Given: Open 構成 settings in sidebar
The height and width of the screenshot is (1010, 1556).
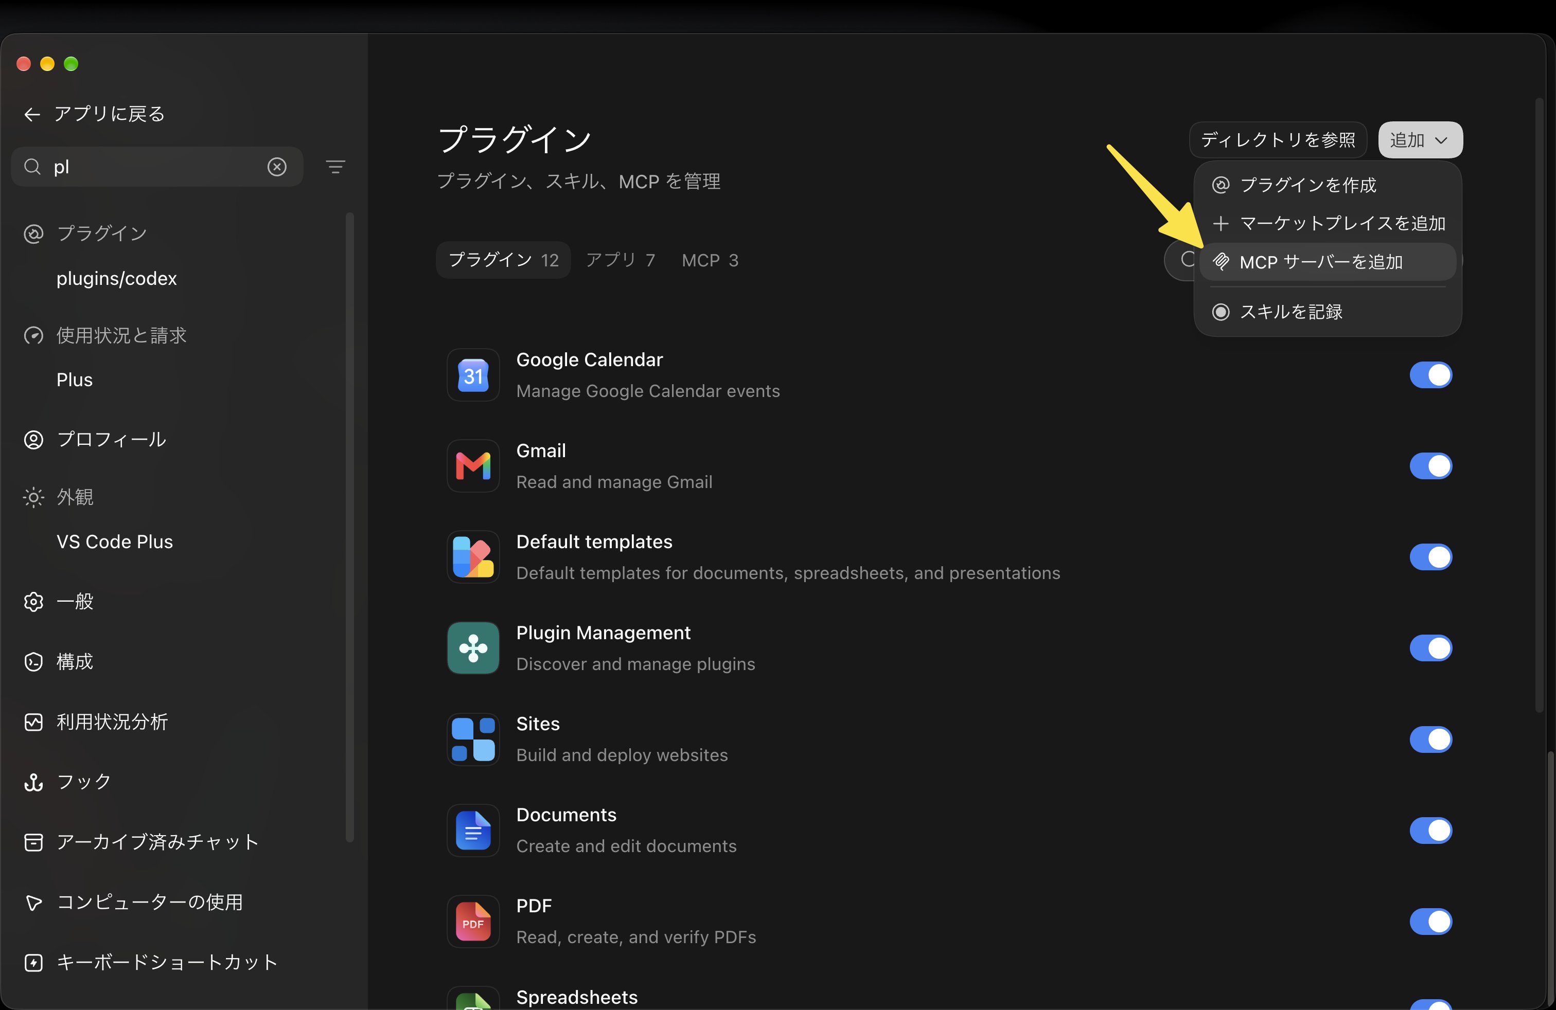Looking at the screenshot, I should pos(59,661).
